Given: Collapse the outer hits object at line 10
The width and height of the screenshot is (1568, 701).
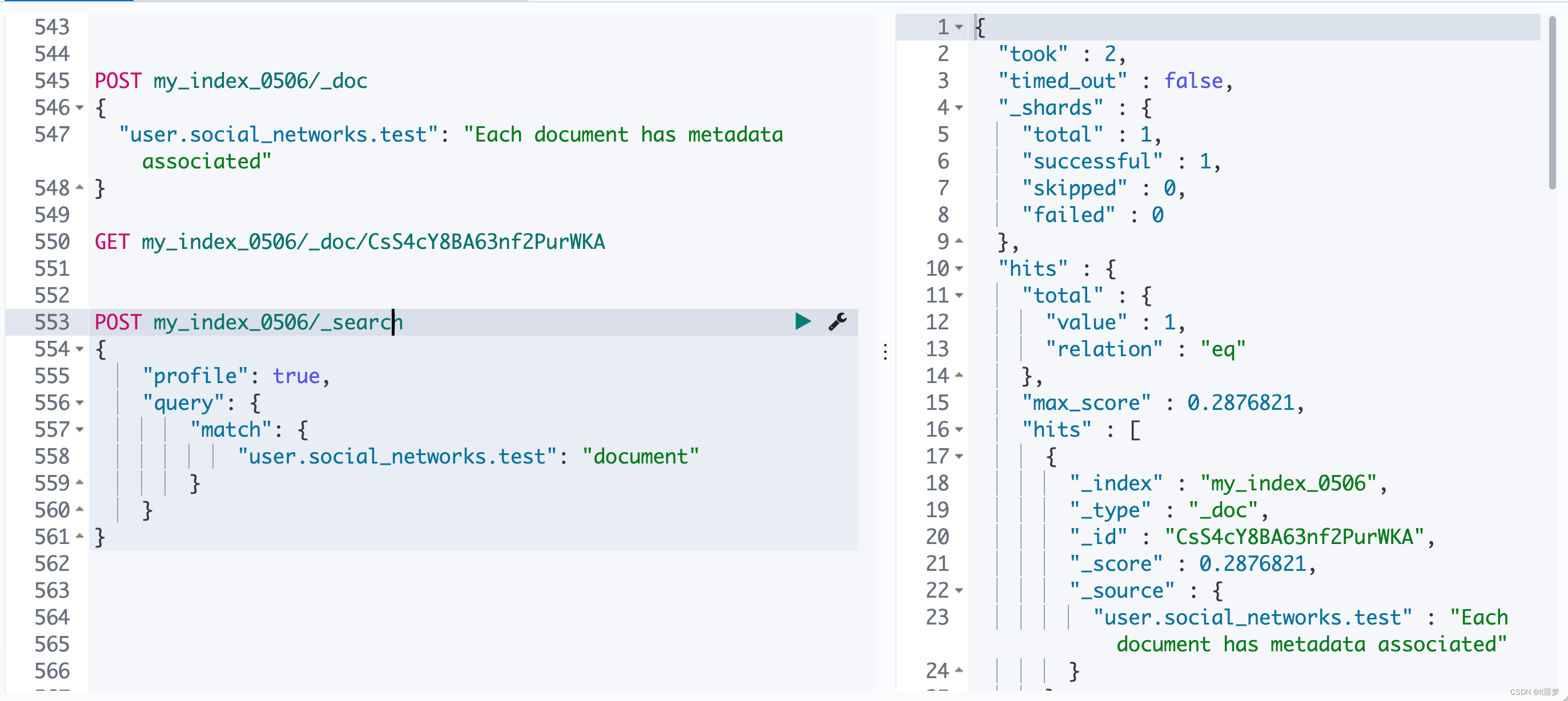Looking at the screenshot, I should pyautogui.click(x=959, y=268).
